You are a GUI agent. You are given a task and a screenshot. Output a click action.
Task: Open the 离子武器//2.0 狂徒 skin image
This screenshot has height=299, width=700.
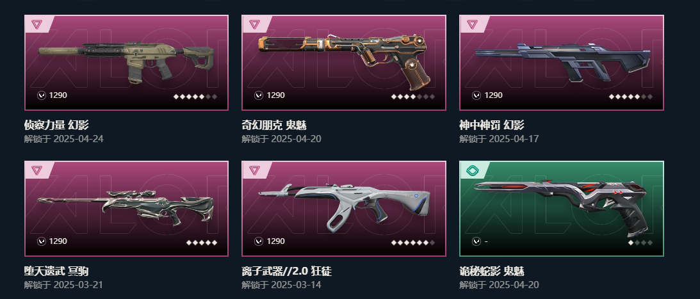pyautogui.click(x=344, y=209)
